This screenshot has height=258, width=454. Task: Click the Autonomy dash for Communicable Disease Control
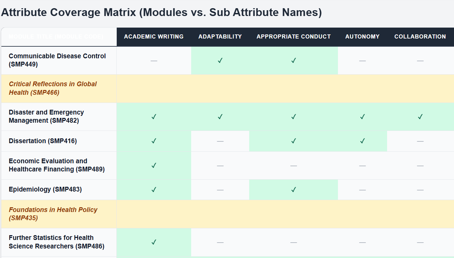tap(363, 61)
